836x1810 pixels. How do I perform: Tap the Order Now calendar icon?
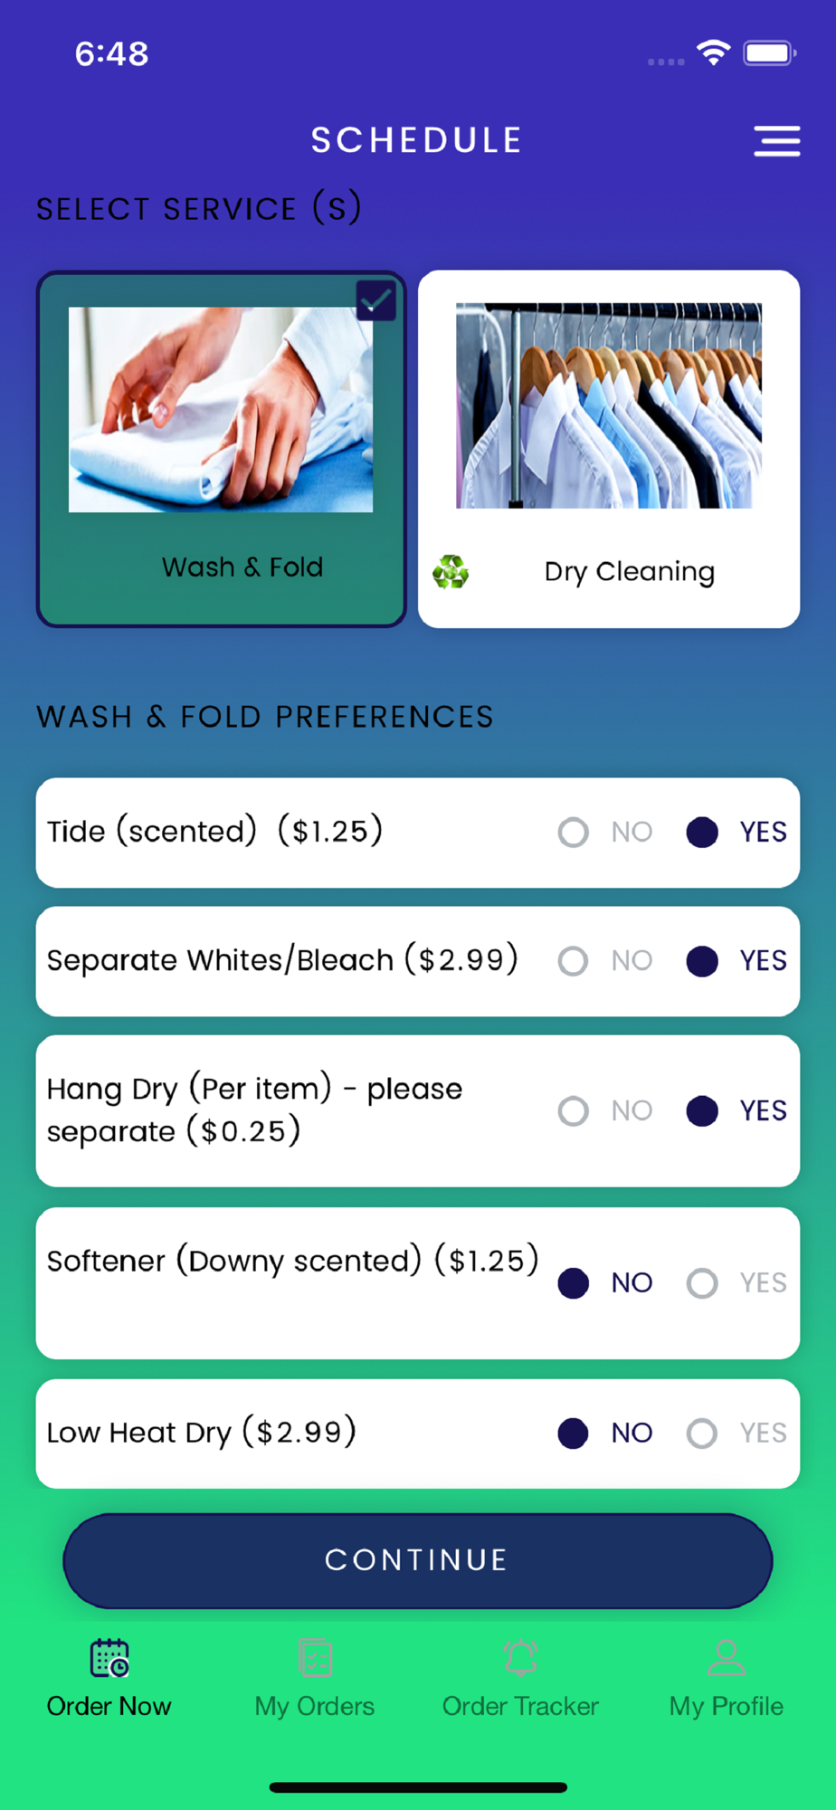point(109,1658)
